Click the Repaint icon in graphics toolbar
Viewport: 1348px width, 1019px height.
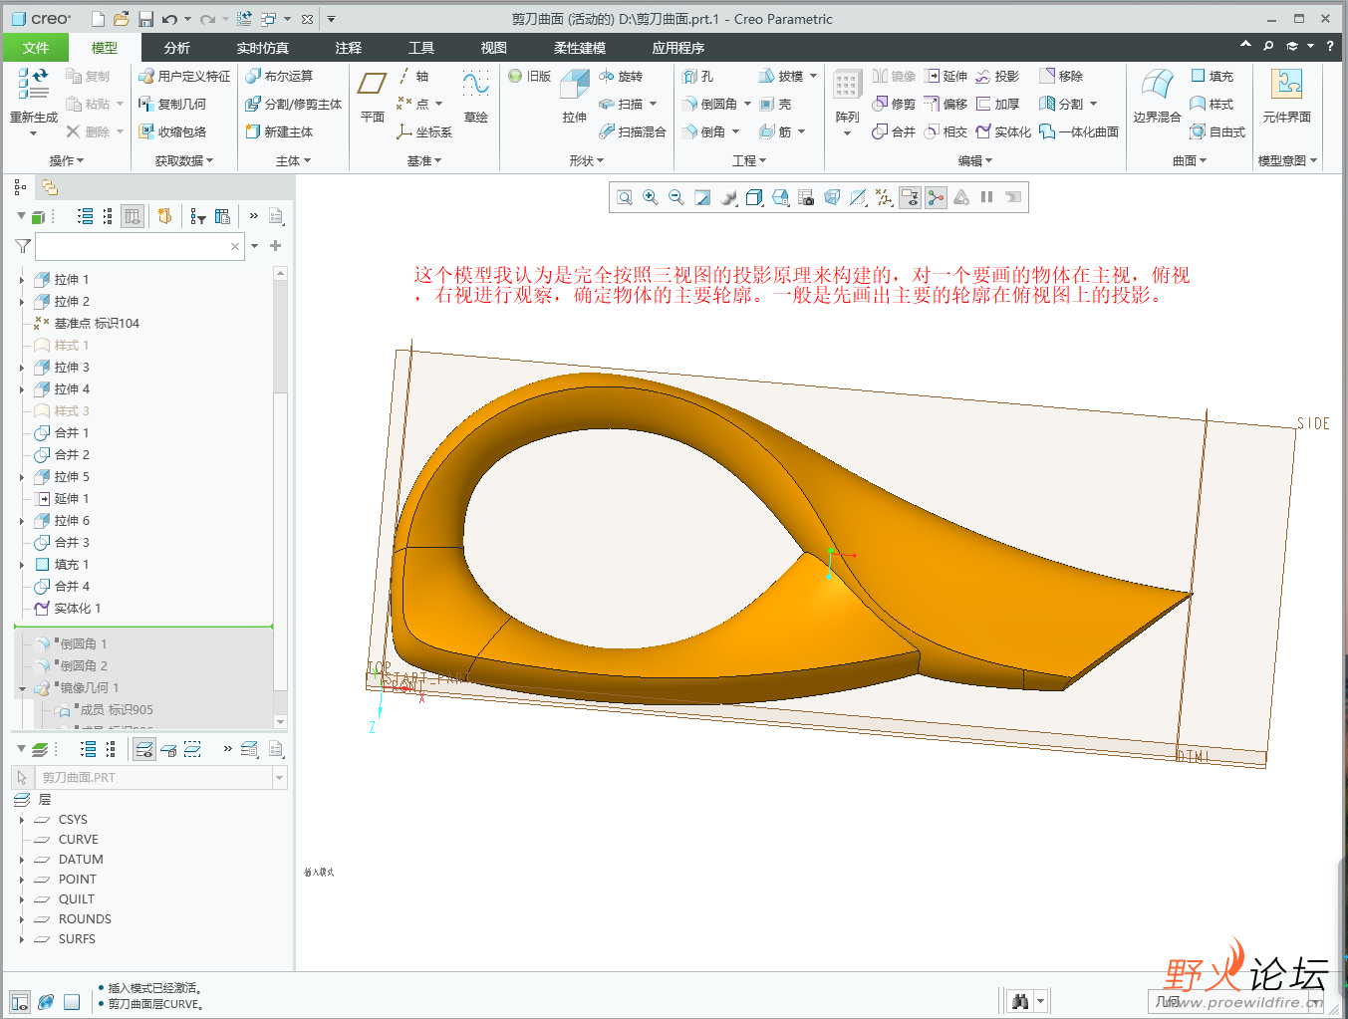[702, 197]
